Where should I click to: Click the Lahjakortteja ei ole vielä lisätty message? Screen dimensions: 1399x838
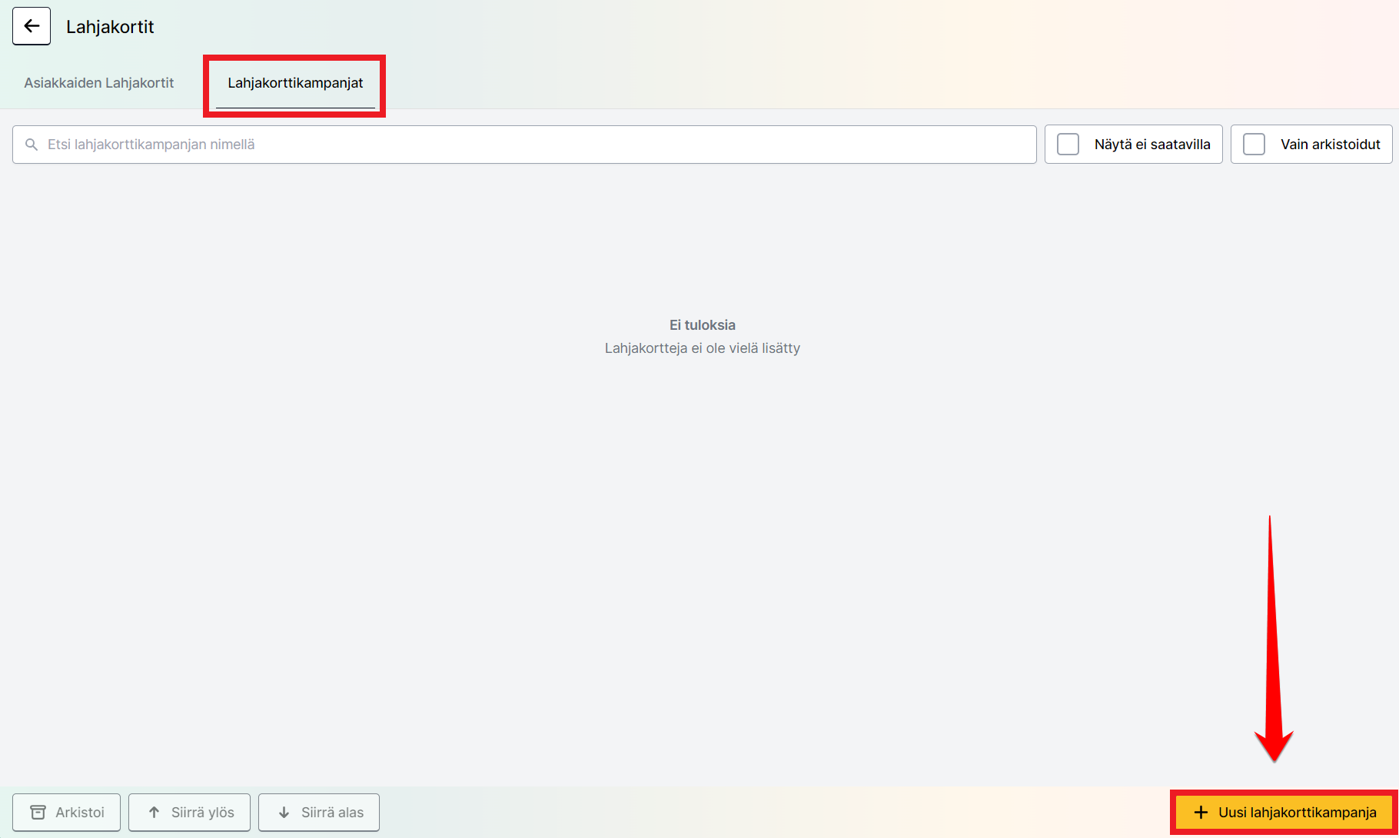(x=702, y=348)
